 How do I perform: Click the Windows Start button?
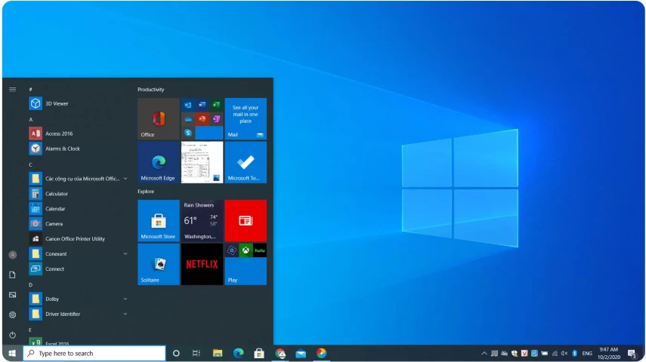click(x=12, y=354)
